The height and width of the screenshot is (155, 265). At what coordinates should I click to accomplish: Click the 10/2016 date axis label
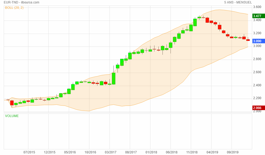90,152
